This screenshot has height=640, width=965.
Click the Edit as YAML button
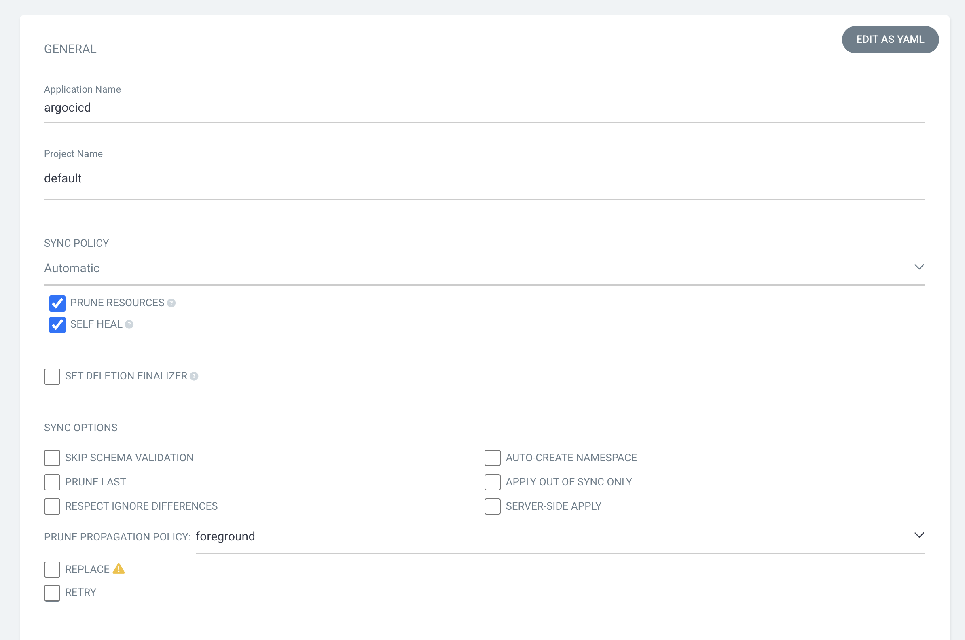tap(890, 40)
